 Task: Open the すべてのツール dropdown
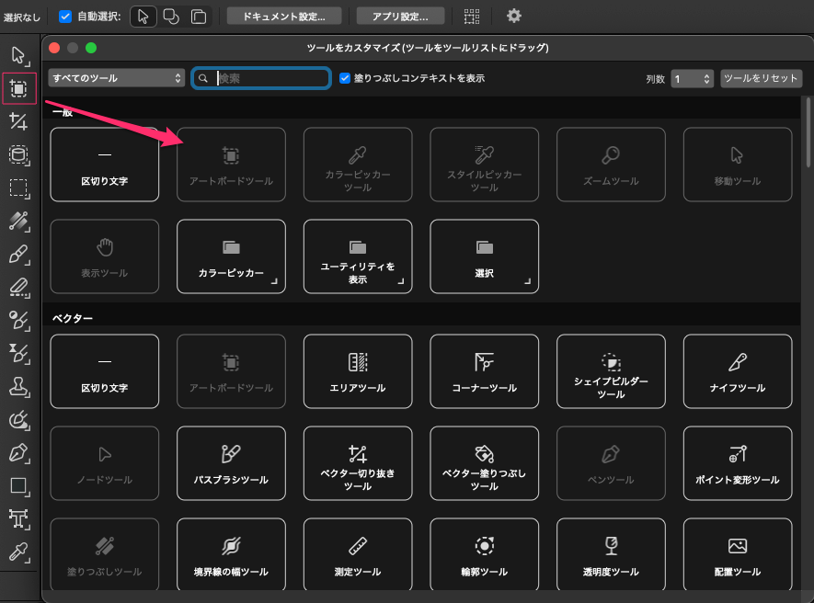pyautogui.click(x=117, y=79)
